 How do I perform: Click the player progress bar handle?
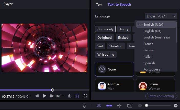click(x=53, y=90)
